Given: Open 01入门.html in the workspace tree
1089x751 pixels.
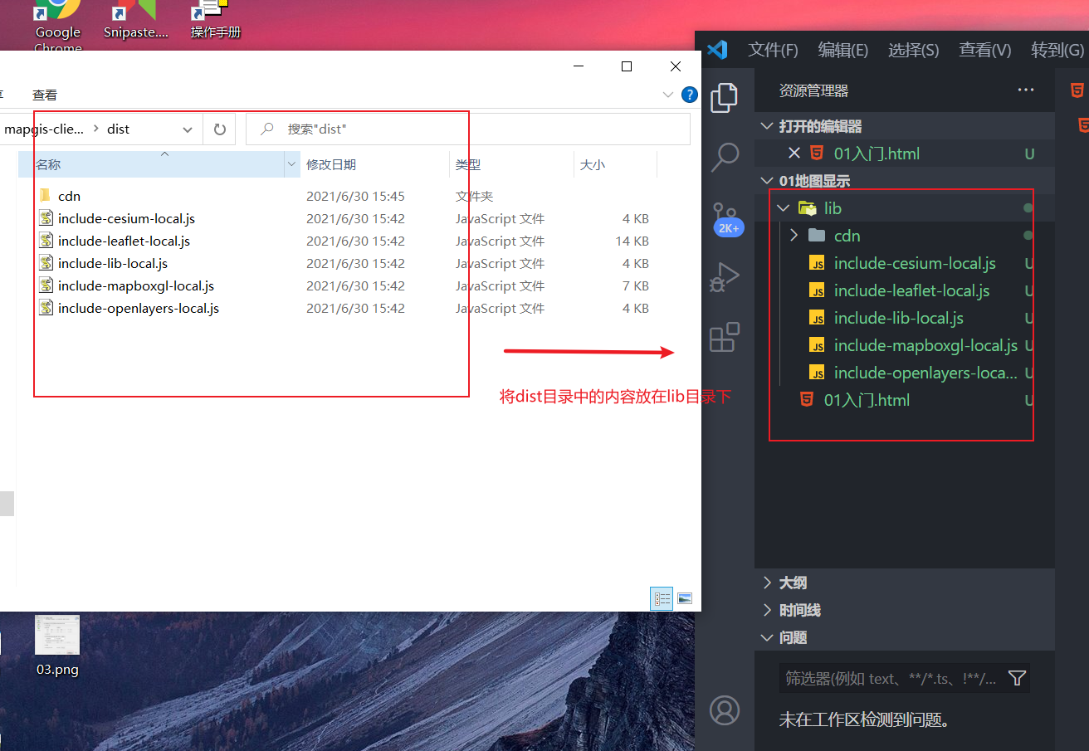Looking at the screenshot, I should [867, 400].
